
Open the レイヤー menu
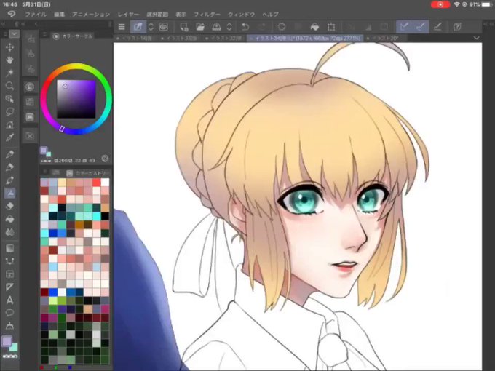128,15
